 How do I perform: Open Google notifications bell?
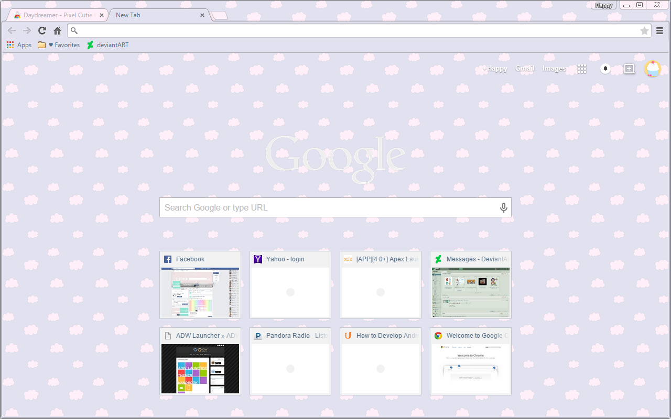click(x=605, y=69)
